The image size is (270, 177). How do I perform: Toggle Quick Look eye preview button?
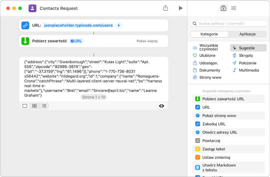(x=162, y=106)
